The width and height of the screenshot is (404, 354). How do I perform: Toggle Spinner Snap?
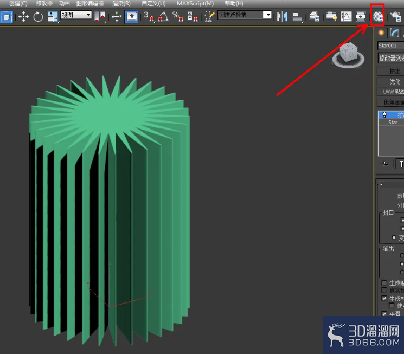click(x=192, y=17)
